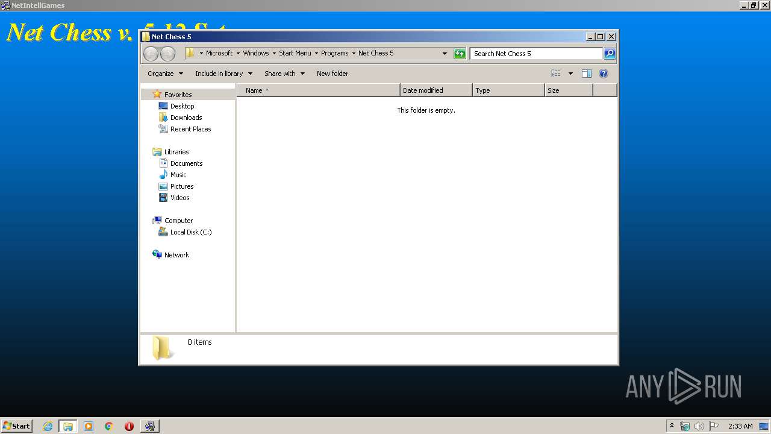This screenshot has height=434, width=771.
Task: Click the green Refresh button beside address bar
Action: pos(460,54)
